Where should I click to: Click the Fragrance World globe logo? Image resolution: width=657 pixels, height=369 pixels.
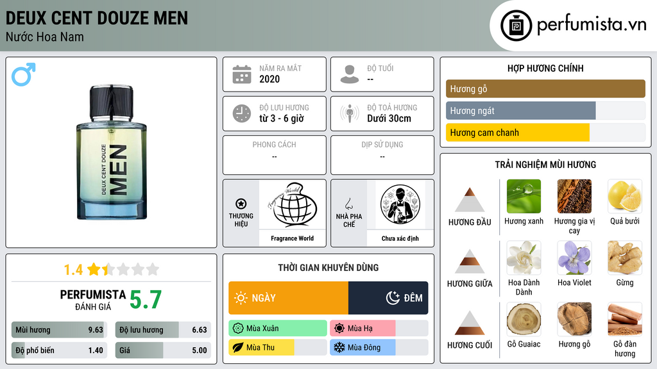(292, 205)
